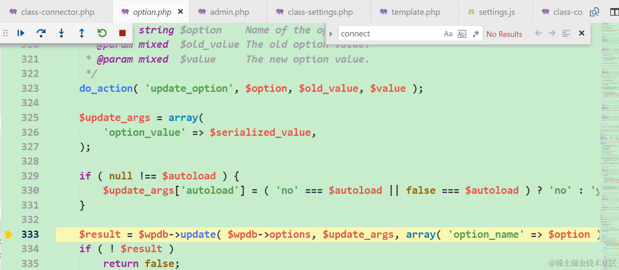Viewport: 619px width, 270px height.
Task: Click the 'No Results' find status text
Action: click(x=504, y=34)
